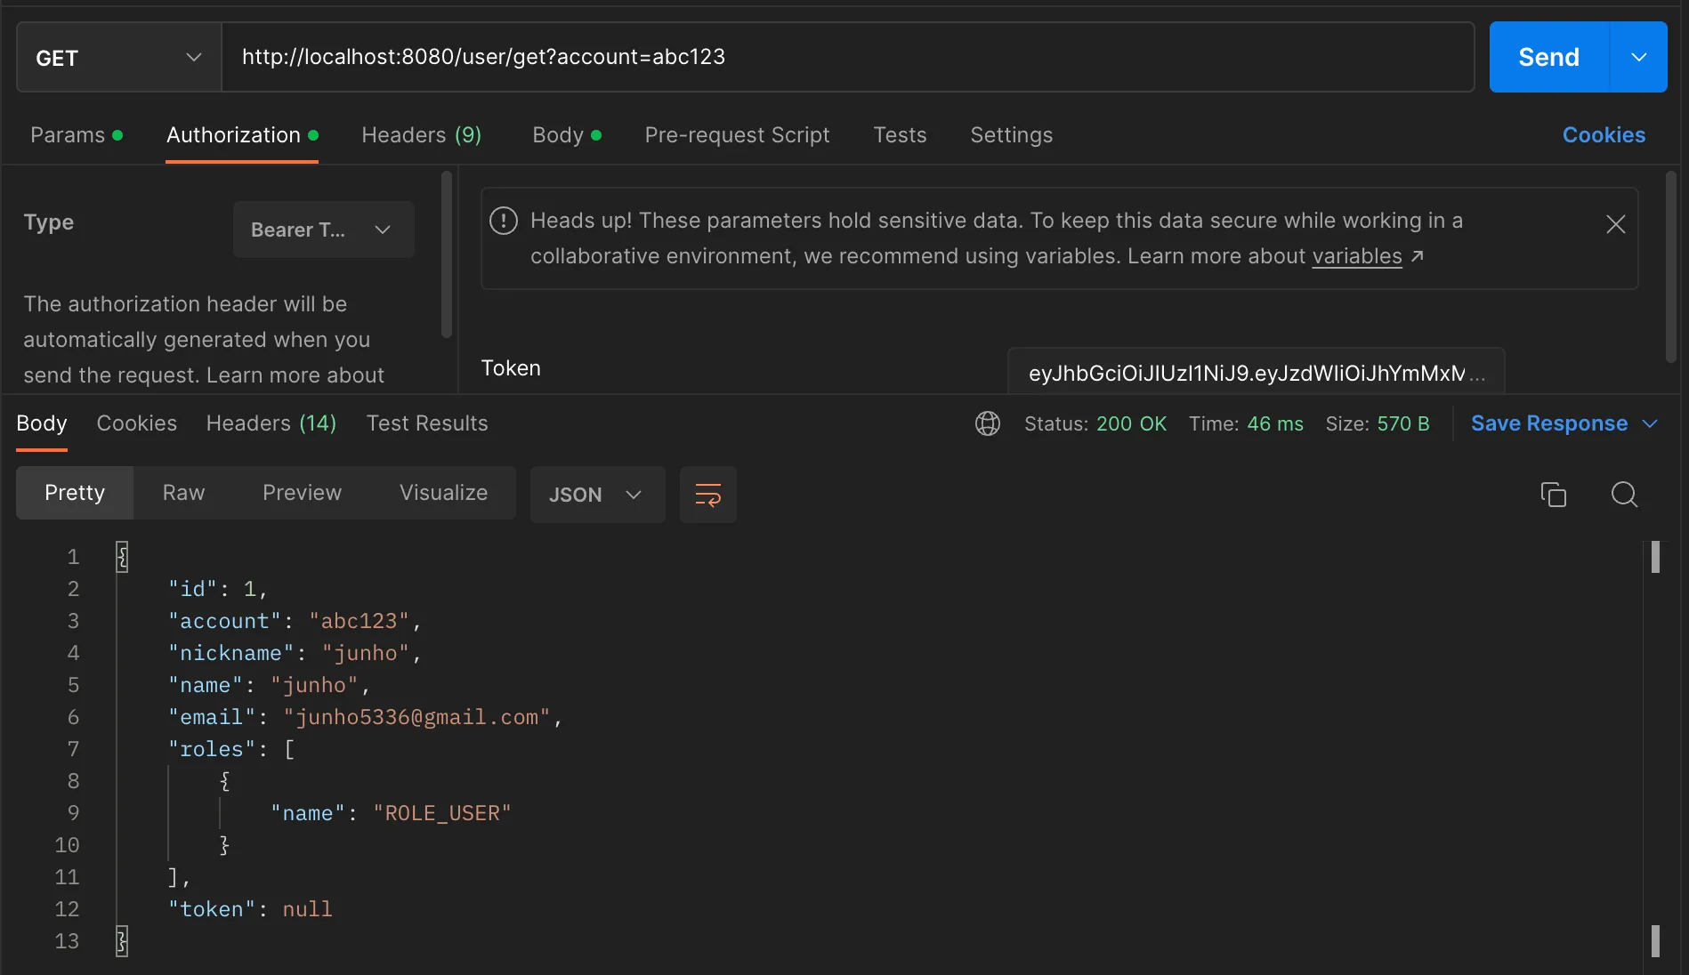Open the GET method dropdown
Screen dimensions: 1689x975
119,58
